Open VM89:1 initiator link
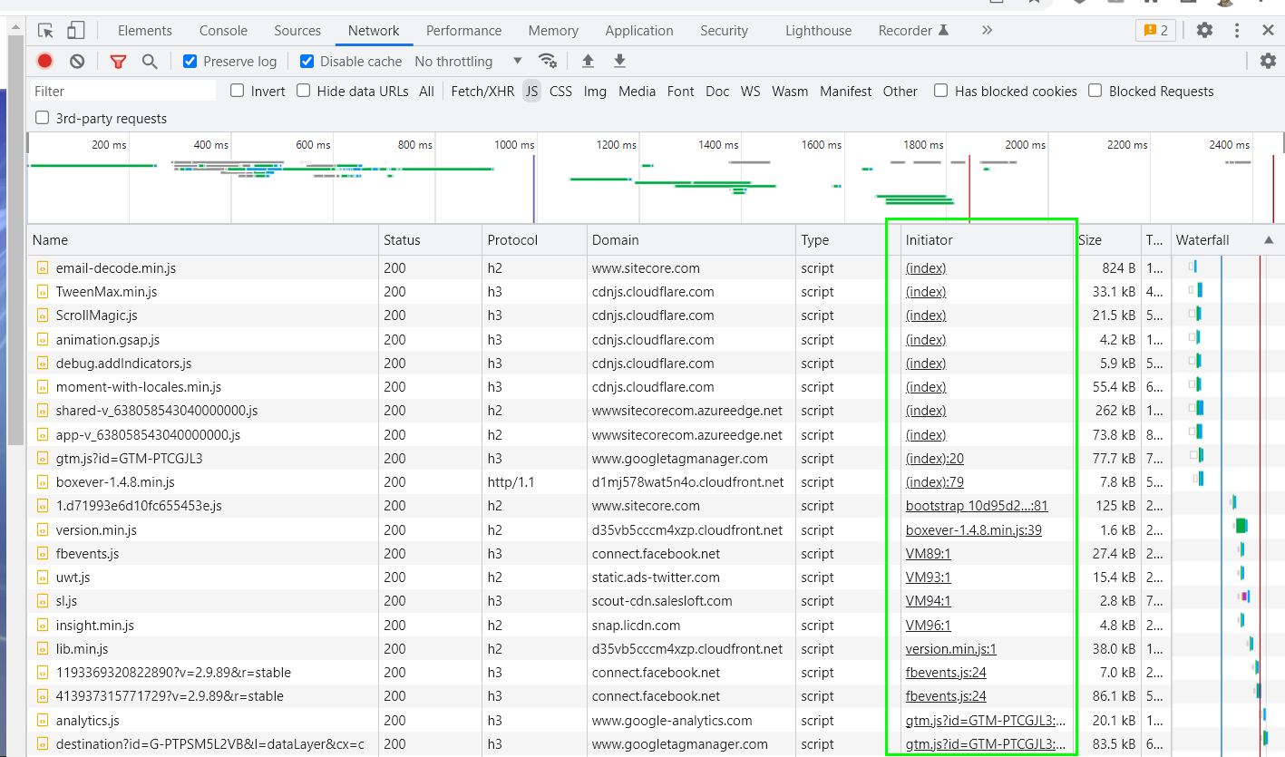The height and width of the screenshot is (757, 1285). coord(928,554)
